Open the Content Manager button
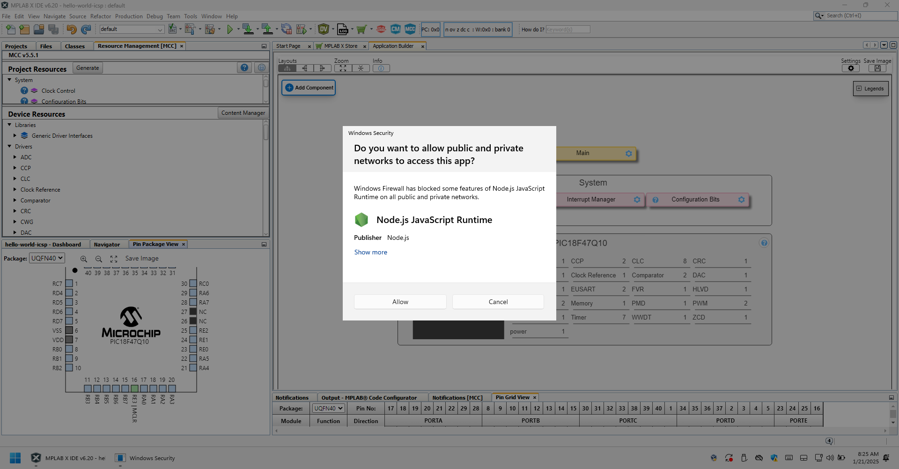Viewport: 899px width, 469px height. click(x=243, y=113)
